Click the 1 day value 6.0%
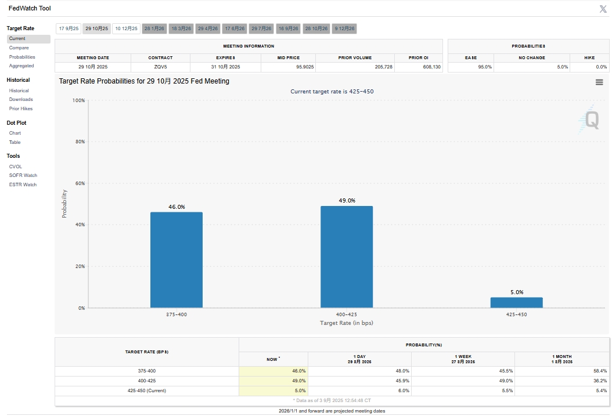This screenshot has height=416, width=612. point(404,390)
